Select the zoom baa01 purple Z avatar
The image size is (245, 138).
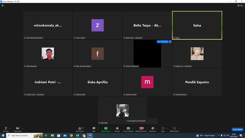[98, 25]
